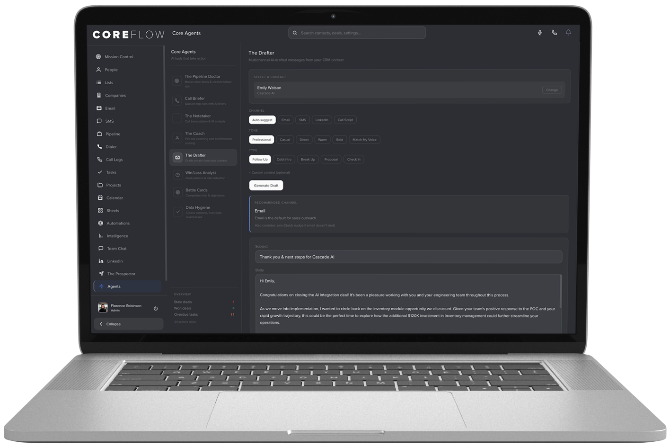Click the Calendar icon in sidebar
This screenshot has width=670, height=447.
click(100, 198)
